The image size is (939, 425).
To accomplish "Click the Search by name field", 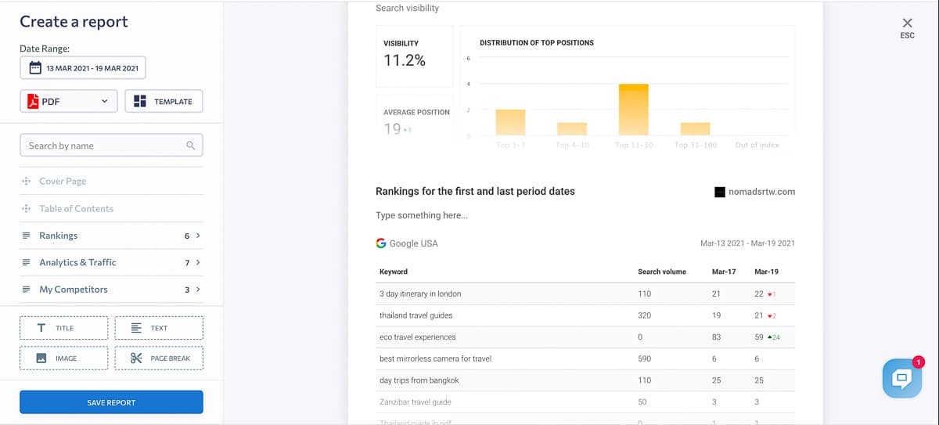I will click(x=102, y=146).
